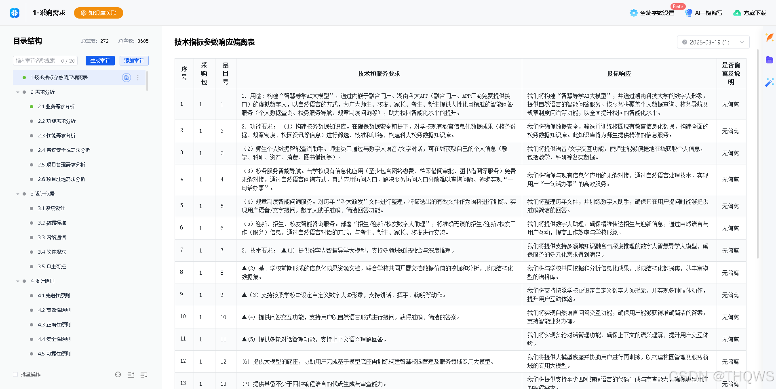Select 3.3 网络通信 in the tree
776x389 pixels.
pyautogui.click(x=52, y=238)
